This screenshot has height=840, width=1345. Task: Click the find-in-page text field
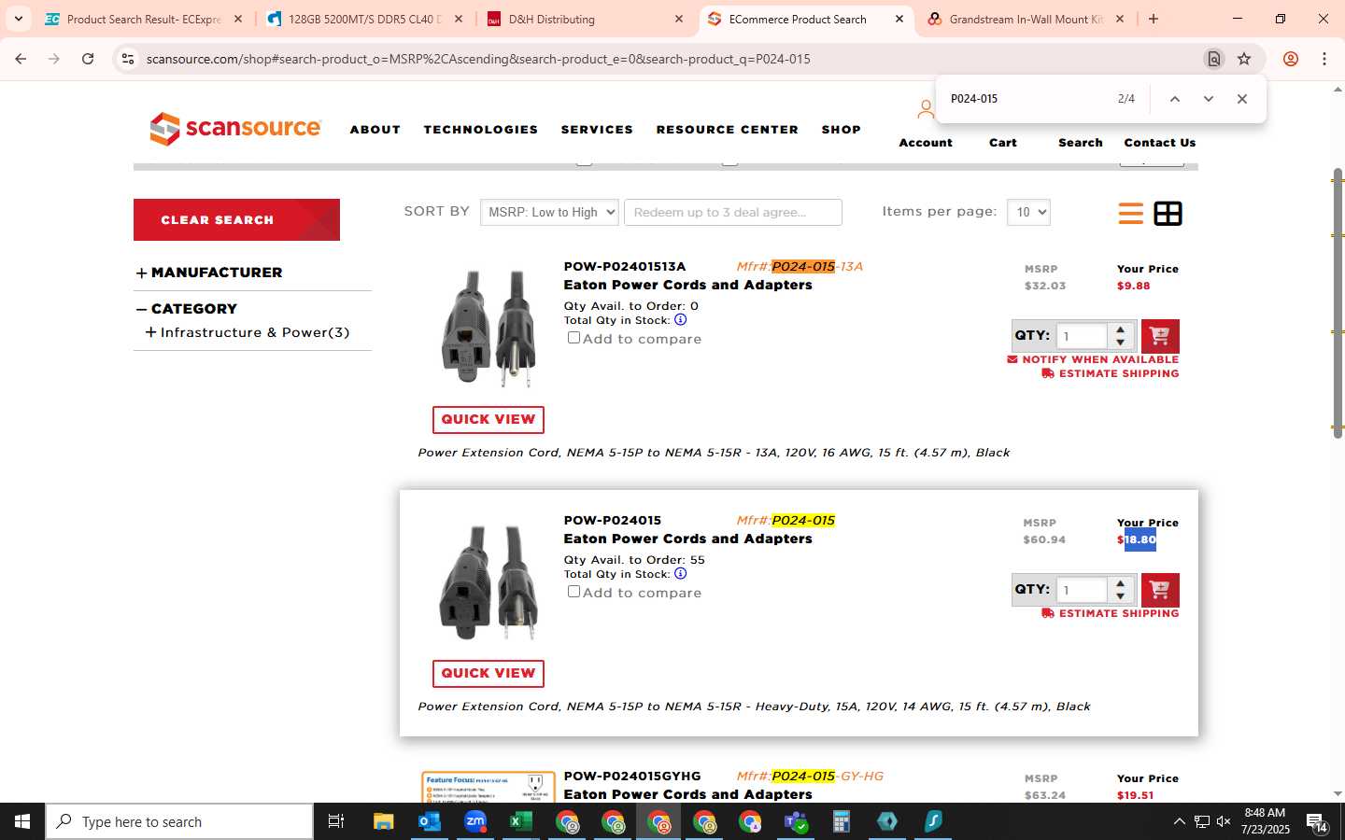[x=1027, y=99]
